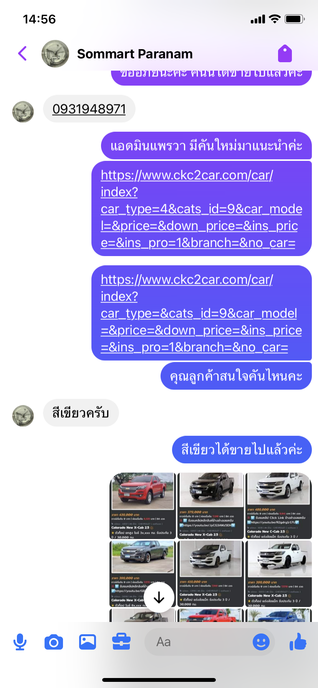Tap the Aa message input field
This screenshot has width=318, height=688.
click(x=209, y=642)
